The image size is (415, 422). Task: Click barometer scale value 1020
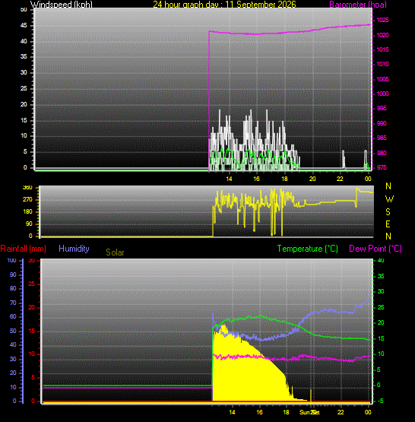pos(382,35)
